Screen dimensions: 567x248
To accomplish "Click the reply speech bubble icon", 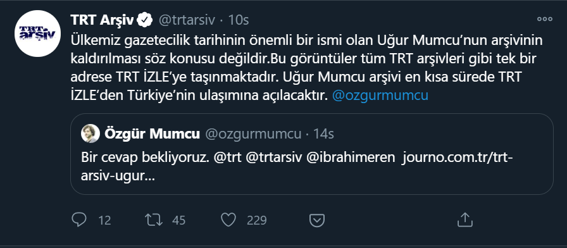I will pyautogui.click(x=79, y=220).
